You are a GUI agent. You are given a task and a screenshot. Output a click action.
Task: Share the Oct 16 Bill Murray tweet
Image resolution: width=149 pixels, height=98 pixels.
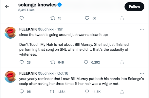click(x=122, y=92)
